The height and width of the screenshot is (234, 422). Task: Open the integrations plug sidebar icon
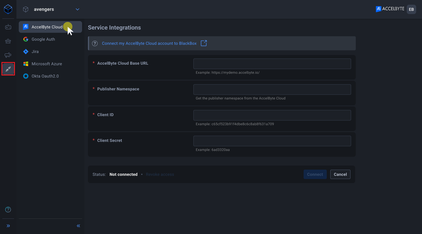click(8, 69)
